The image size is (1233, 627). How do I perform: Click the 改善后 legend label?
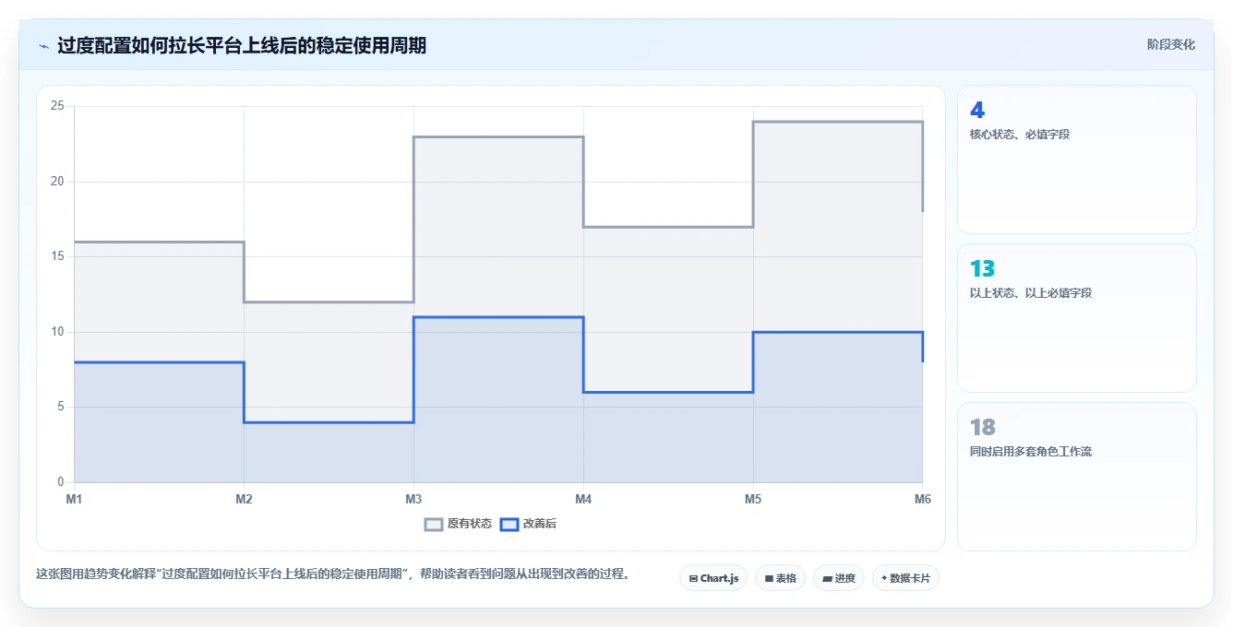540,524
